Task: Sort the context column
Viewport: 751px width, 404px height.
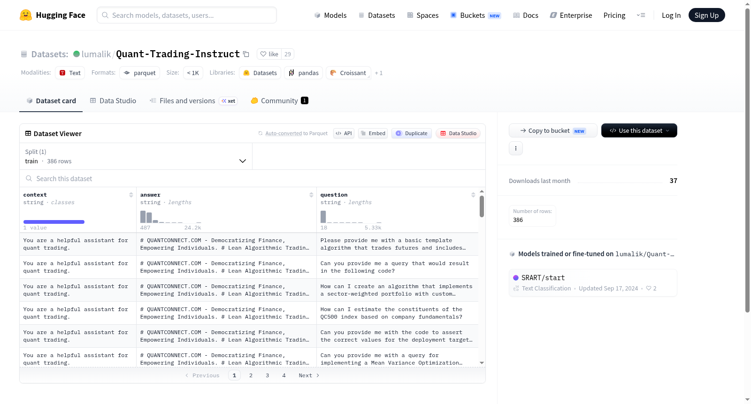Action: [131, 195]
